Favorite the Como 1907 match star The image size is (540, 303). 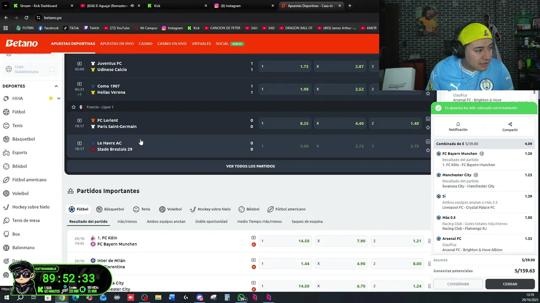(428, 93)
